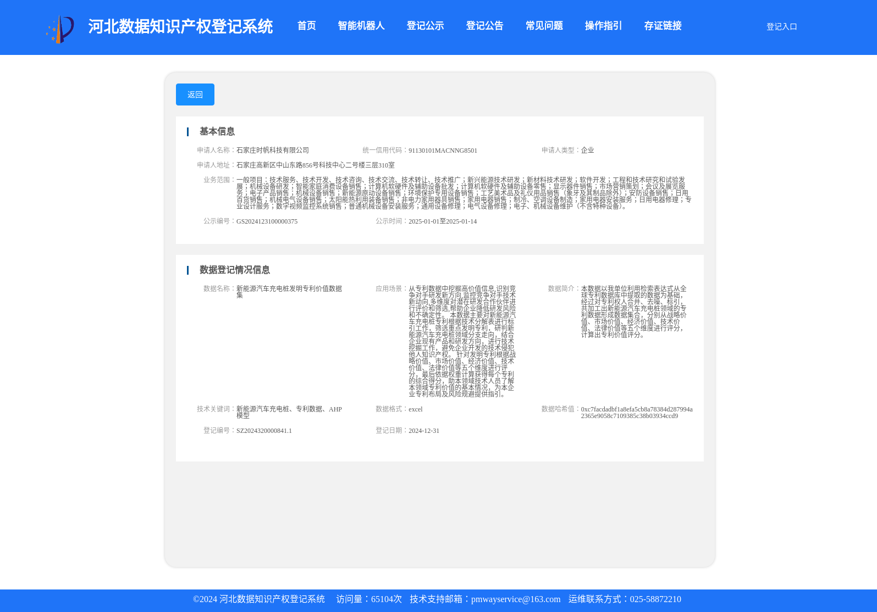877x612 pixels.
Task: Select credit code 91130101MACNNG8501
Action: [x=443, y=151]
